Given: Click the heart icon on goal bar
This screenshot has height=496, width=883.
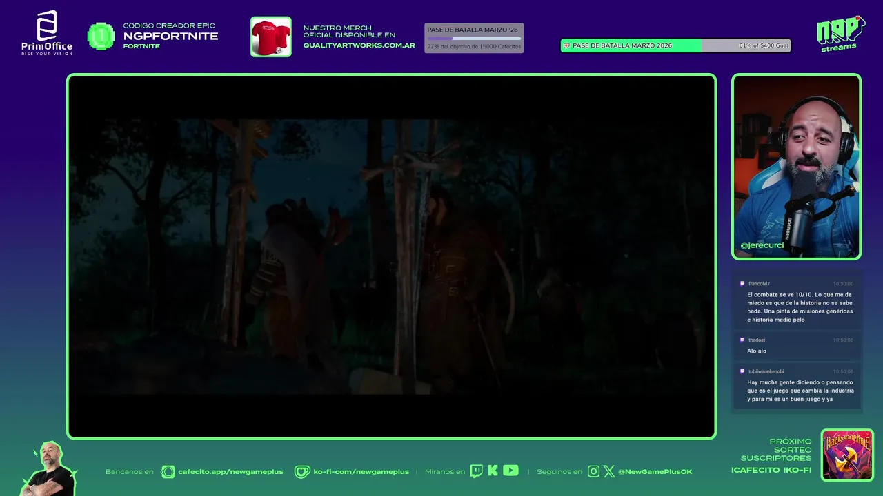Looking at the screenshot, I should click(x=567, y=45).
